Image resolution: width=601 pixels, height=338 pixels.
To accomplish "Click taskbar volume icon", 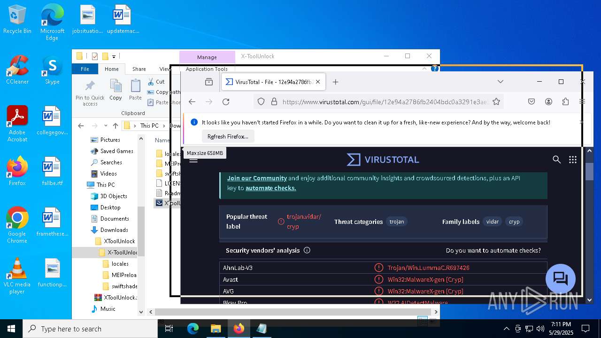I will (x=540, y=329).
